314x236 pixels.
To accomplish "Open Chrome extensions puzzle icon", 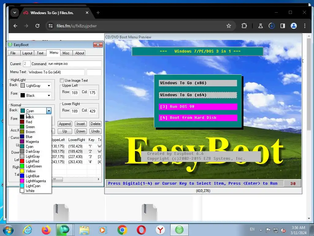I will [244, 26].
